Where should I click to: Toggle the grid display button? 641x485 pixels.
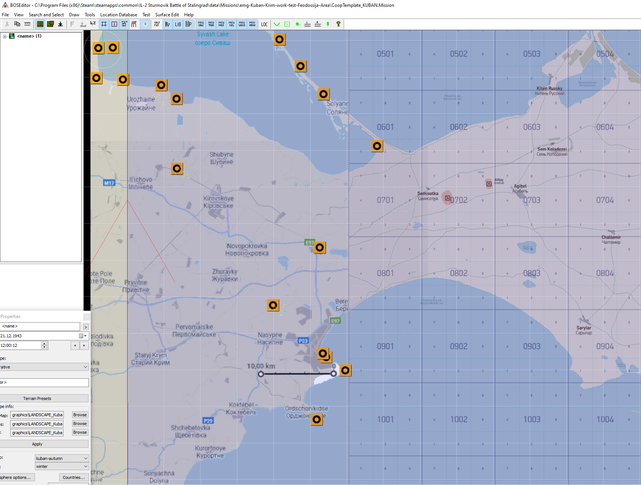coord(104,24)
